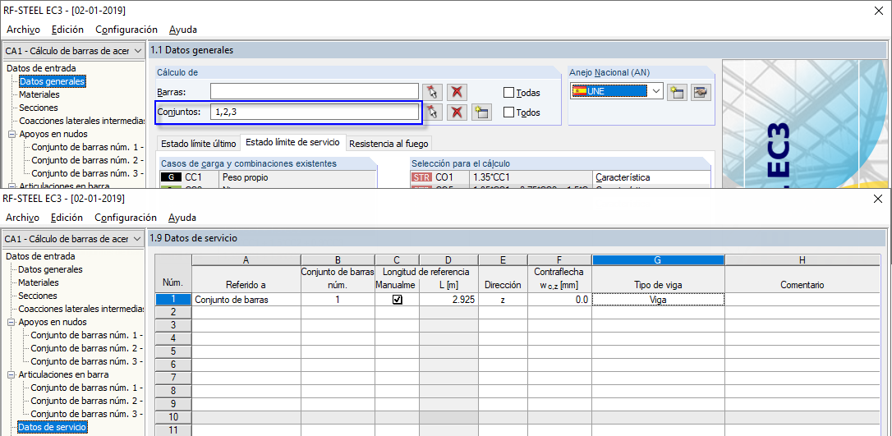Click the Dirección cell showing z
The height and width of the screenshot is (436, 892).
tap(503, 299)
